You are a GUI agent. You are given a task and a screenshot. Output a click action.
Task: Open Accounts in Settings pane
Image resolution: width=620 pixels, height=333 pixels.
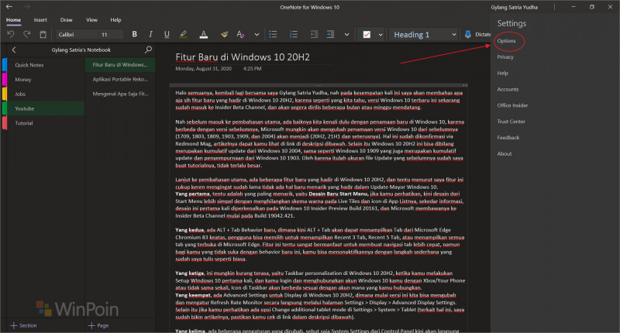pos(508,89)
